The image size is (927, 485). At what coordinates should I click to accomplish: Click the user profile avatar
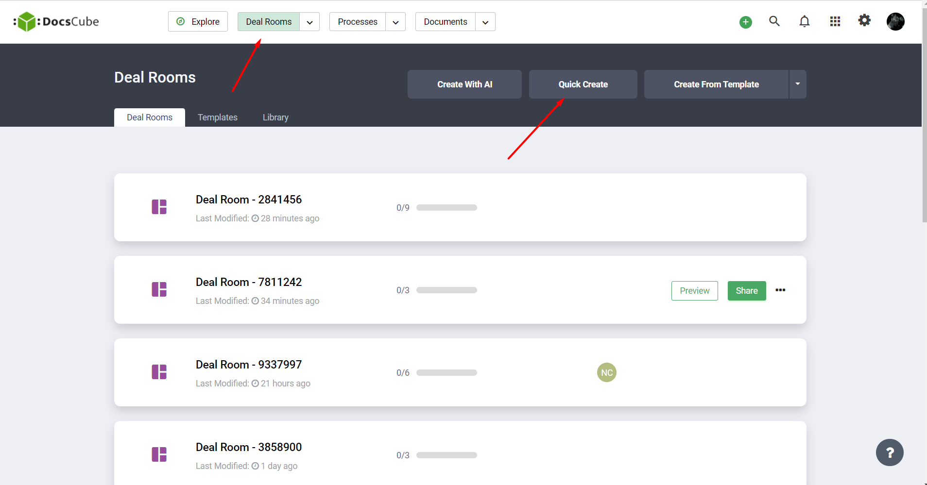tap(895, 21)
